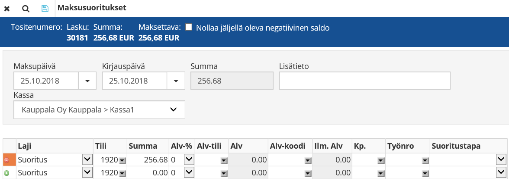The image size is (509, 181).
Task: Enable 'Nollaa jäljellä oleva negatiivinen saldo' checkbox
Action: click(189, 28)
